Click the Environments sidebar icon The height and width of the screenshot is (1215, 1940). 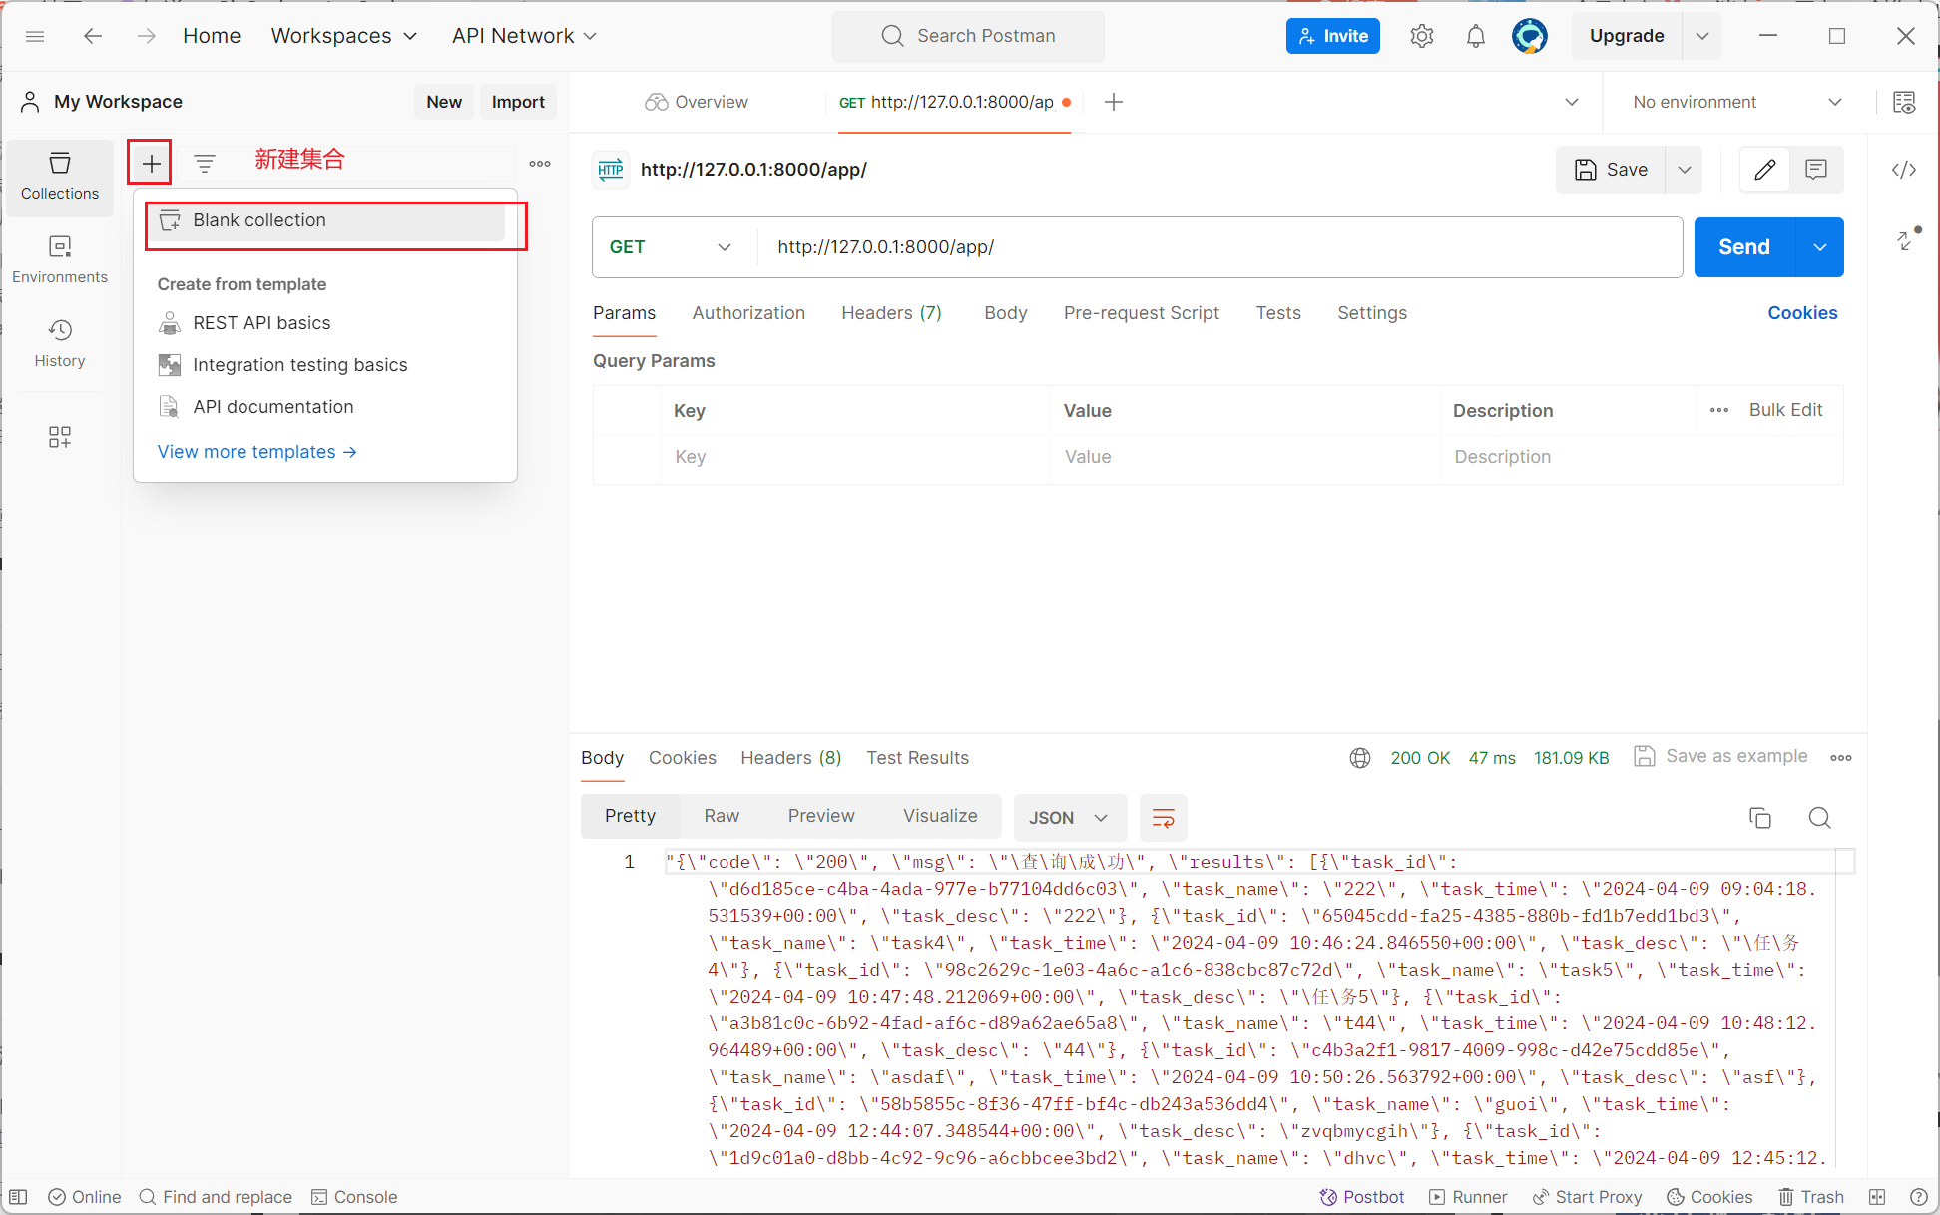59,257
